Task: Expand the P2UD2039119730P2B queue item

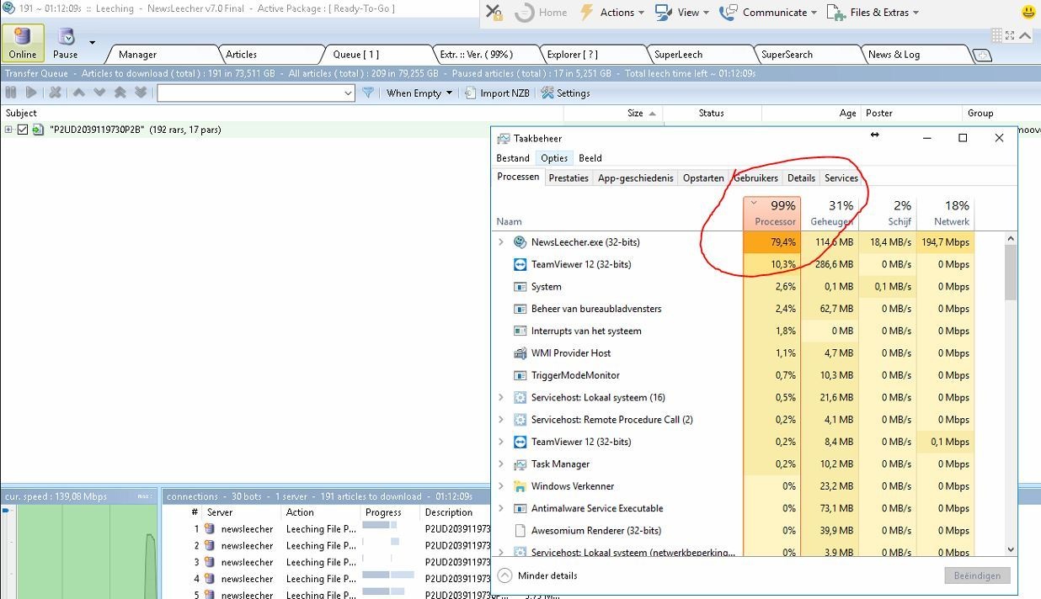Action: tap(8, 130)
